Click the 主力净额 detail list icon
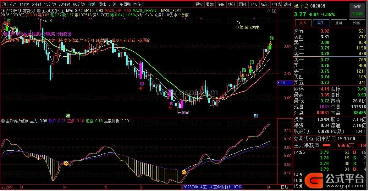 [317, 146]
